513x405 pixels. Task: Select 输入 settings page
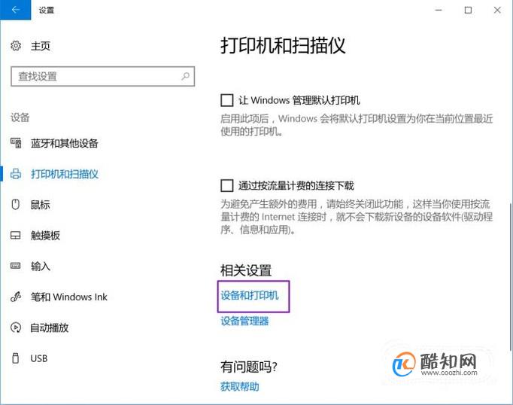click(41, 266)
